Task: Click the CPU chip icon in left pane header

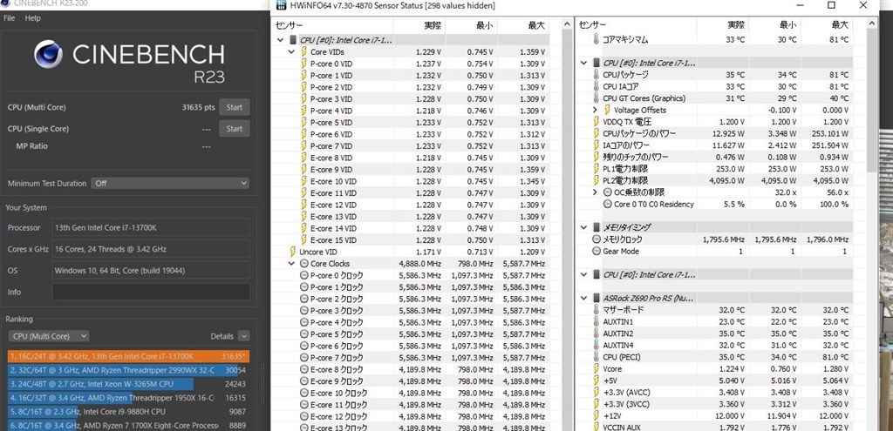Action: [x=293, y=40]
